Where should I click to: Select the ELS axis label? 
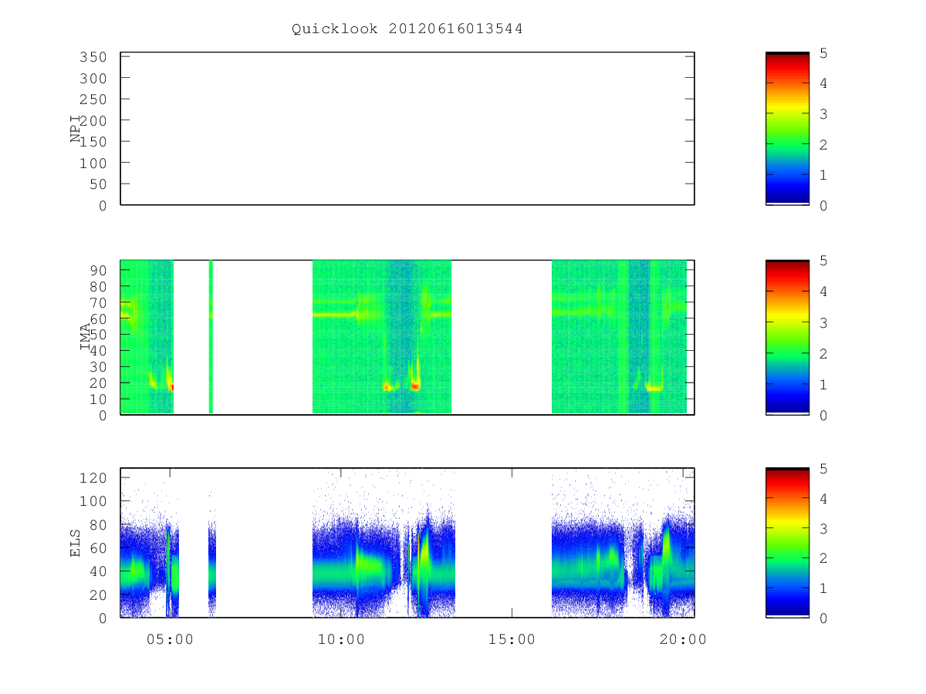point(76,543)
